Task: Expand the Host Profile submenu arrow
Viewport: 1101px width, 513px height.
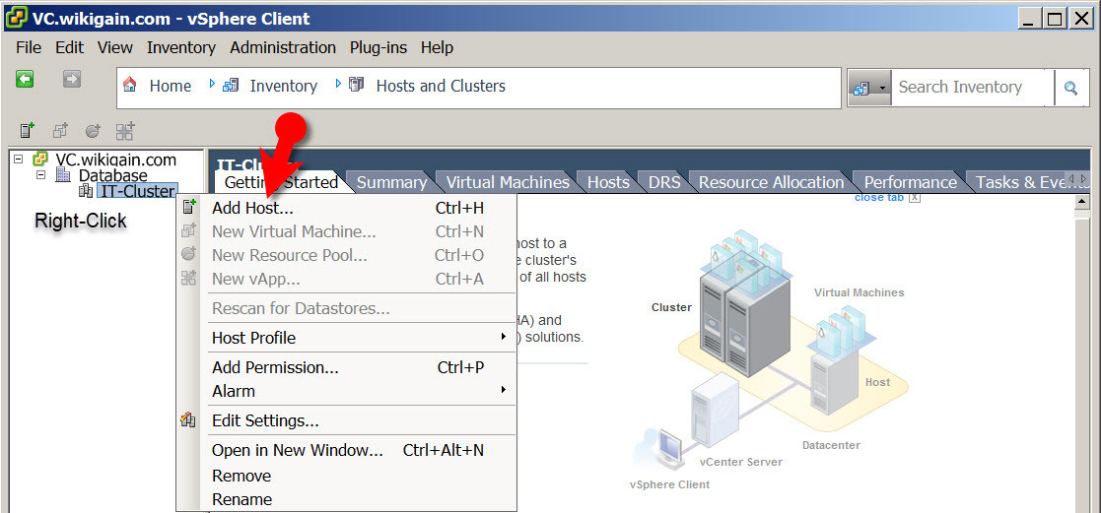Action: click(504, 337)
